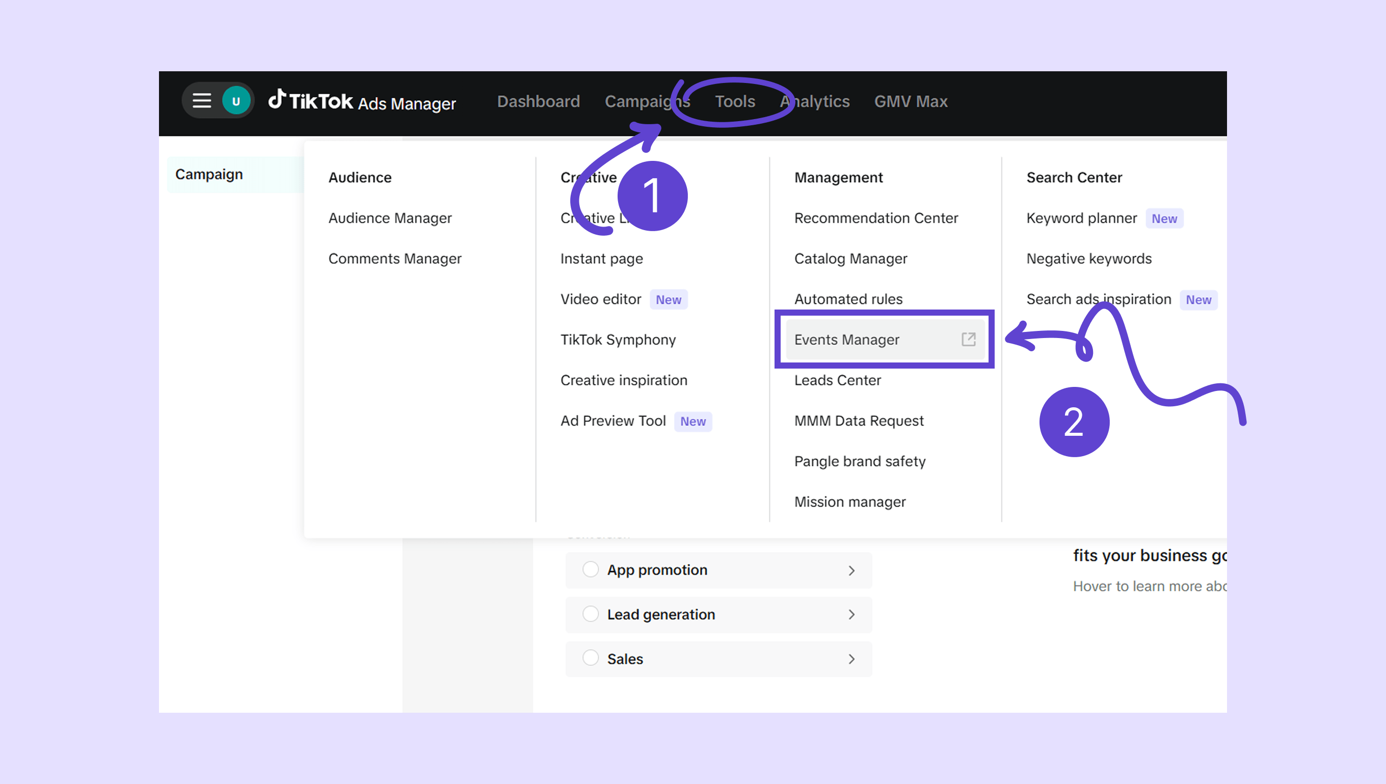Open the Video editor tool

(600, 299)
